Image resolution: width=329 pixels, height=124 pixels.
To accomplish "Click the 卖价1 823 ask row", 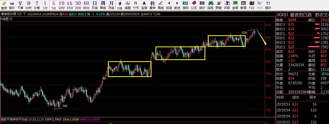I will pyautogui.click(x=302, y=33).
